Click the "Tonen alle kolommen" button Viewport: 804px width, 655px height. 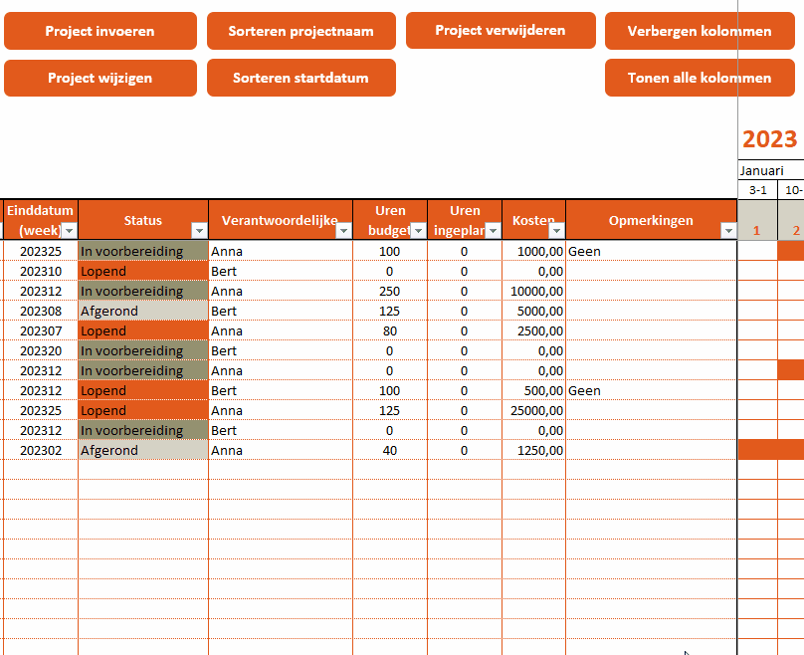coord(701,78)
